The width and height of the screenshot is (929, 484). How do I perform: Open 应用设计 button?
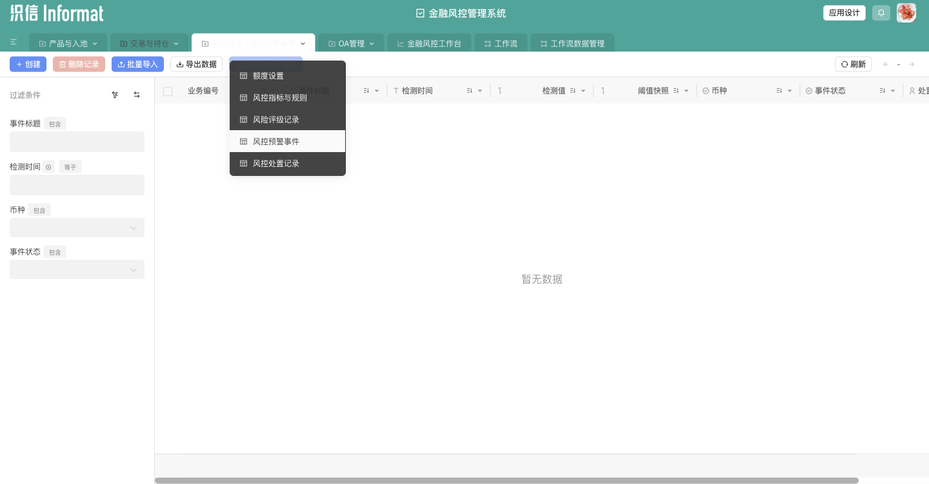[844, 13]
